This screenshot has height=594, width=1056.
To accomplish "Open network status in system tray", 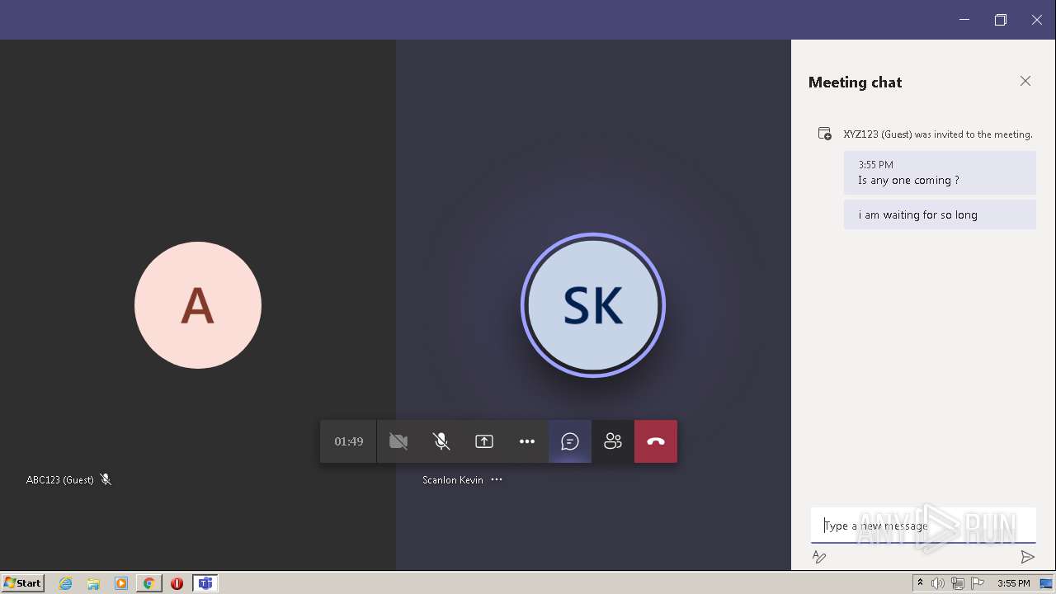I will tap(958, 583).
